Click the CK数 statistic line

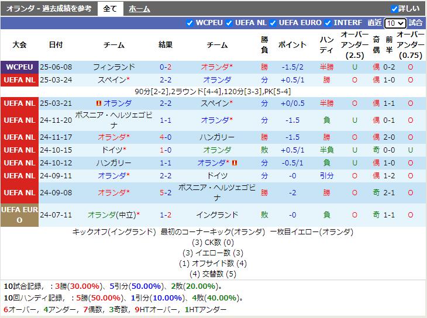tap(213, 243)
